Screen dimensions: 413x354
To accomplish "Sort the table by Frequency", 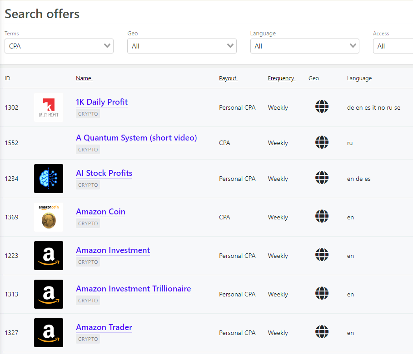I will 281,78.
